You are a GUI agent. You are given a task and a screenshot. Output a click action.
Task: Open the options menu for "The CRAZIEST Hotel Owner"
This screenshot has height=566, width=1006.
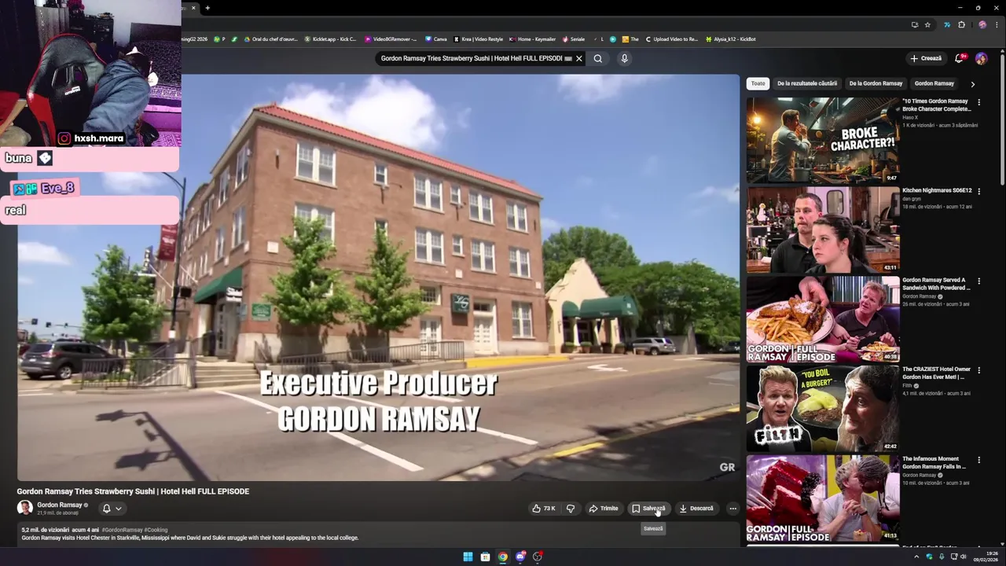tap(978, 369)
